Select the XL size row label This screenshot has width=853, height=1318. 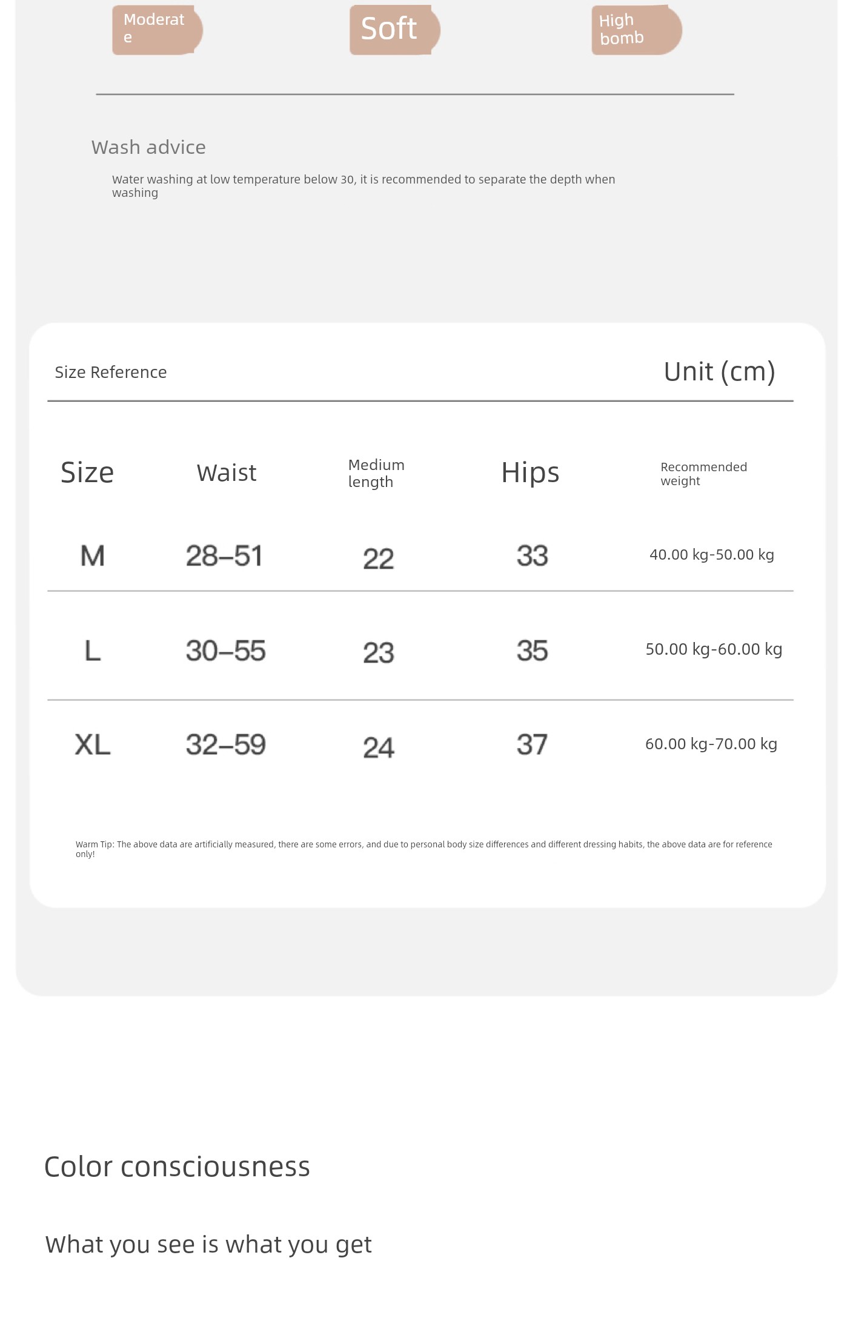tap(93, 744)
